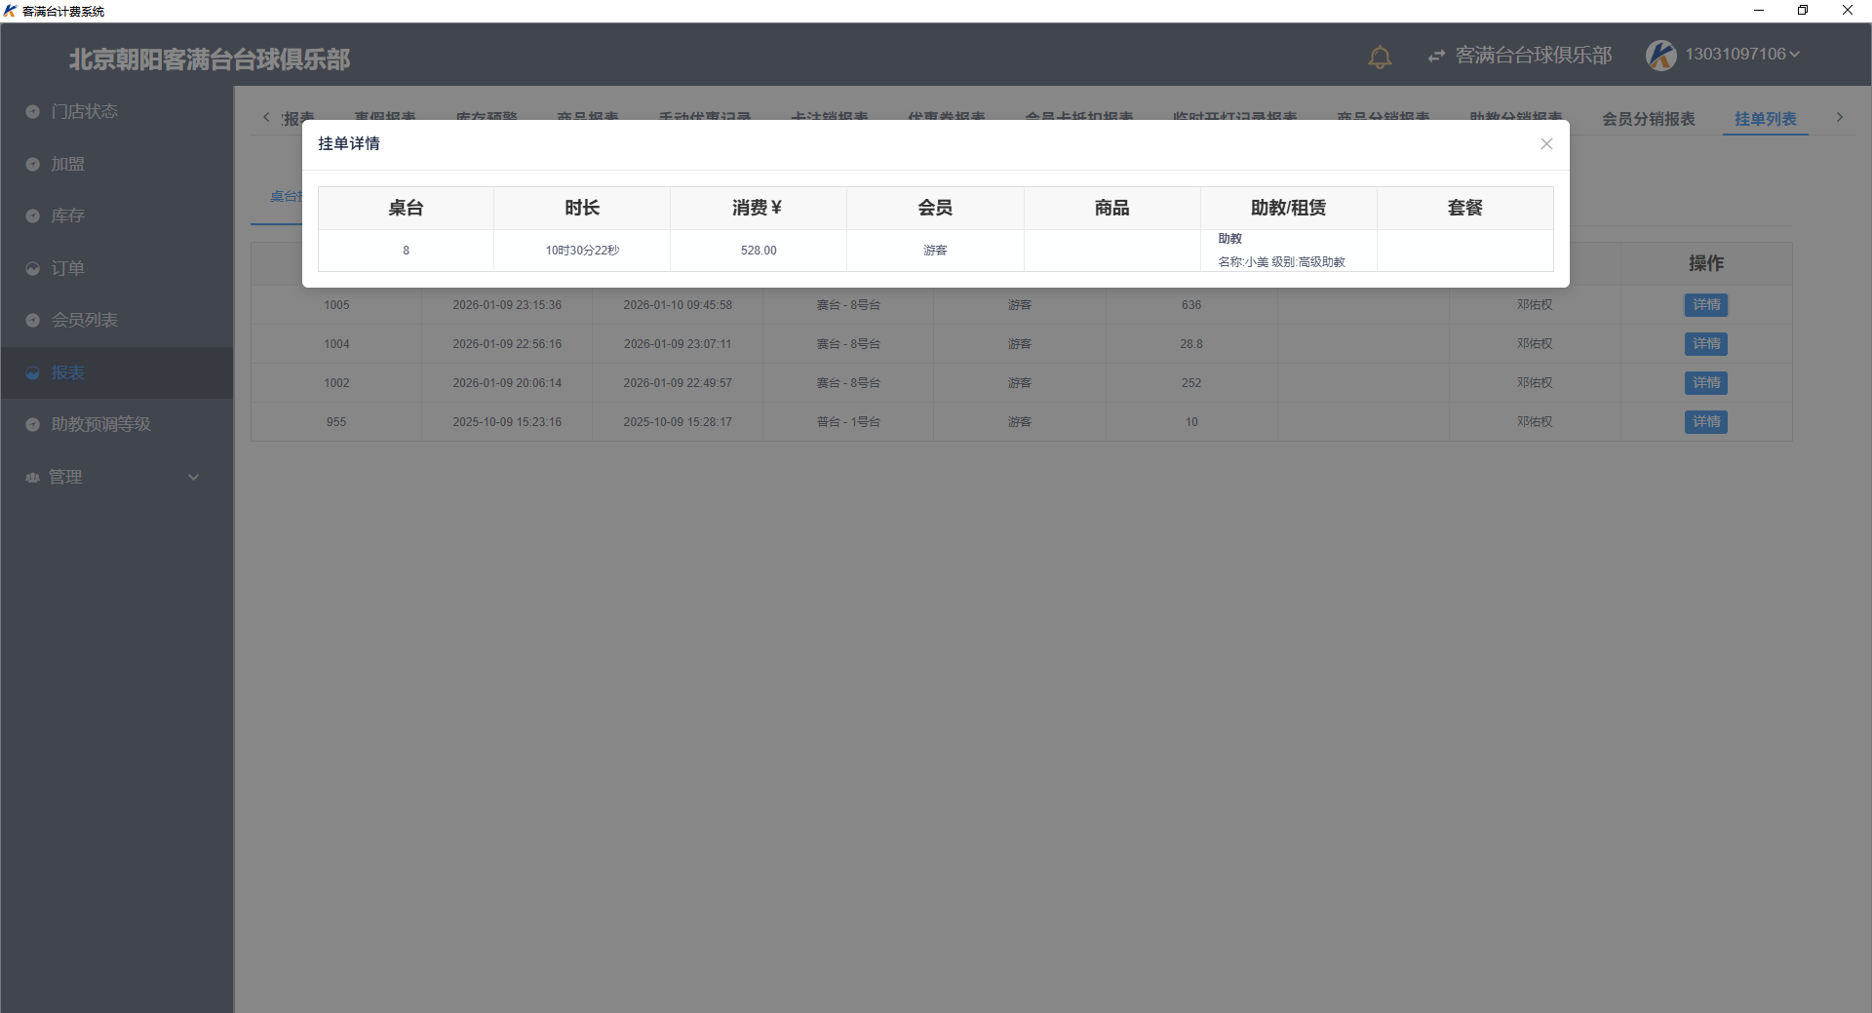
Task: Click the 北京朝阳客满台台球俱乐部 title
Action: point(210,59)
